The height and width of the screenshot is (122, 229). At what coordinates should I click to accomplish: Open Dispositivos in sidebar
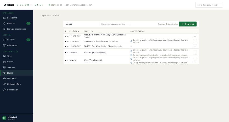pyautogui.click(x=16, y=90)
